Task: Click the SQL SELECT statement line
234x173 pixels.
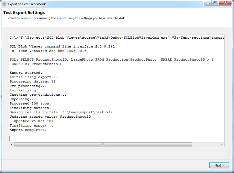Action: 111,59
